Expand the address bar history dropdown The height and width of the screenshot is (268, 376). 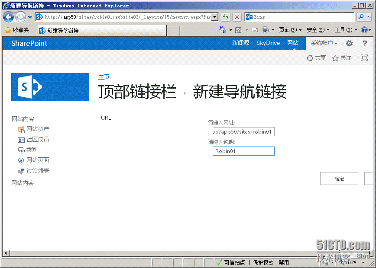(x=215, y=17)
